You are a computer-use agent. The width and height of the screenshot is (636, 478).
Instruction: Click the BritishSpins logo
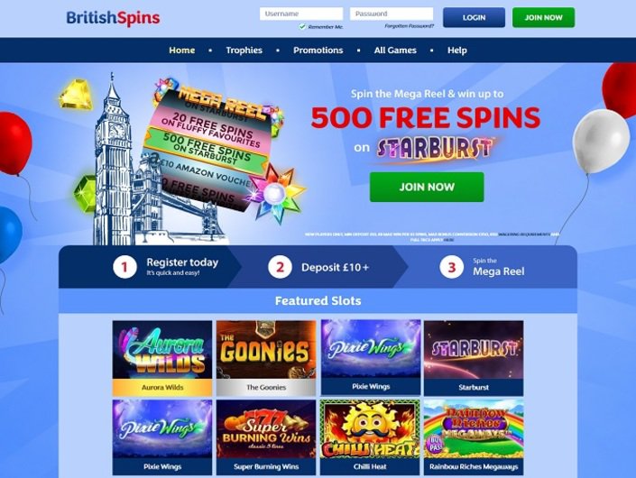(x=113, y=18)
